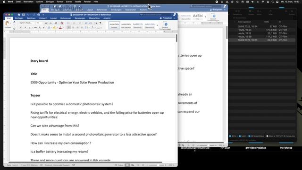Apply italic formatting

[x=25, y=27]
